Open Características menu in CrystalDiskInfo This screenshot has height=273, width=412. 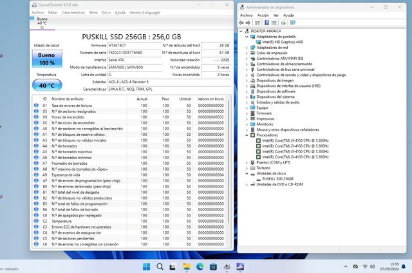coord(73,12)
